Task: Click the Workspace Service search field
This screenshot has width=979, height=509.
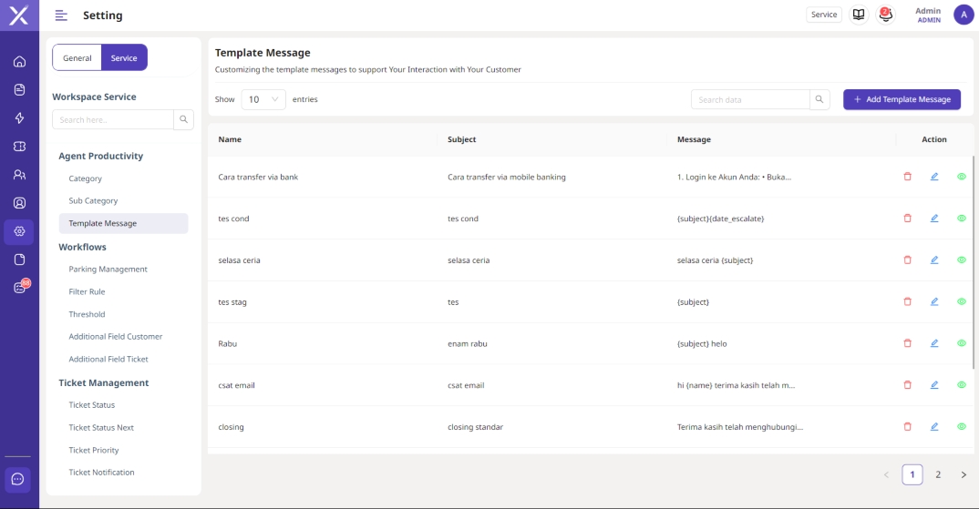Action: pos(113,119)
